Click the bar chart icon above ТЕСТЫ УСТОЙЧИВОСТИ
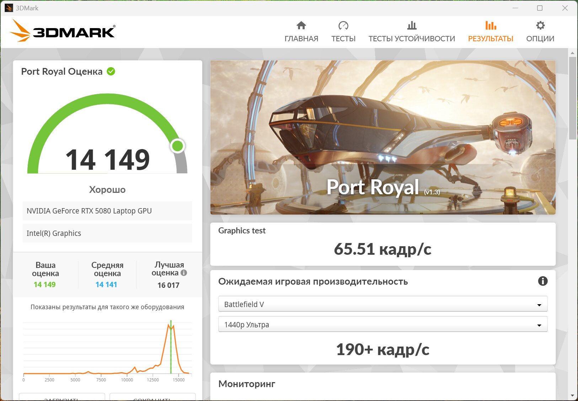Screen dimensions: 578x401 click(x=412, y=26)
